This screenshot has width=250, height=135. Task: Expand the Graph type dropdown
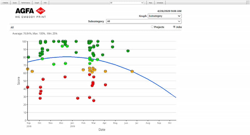165,16
